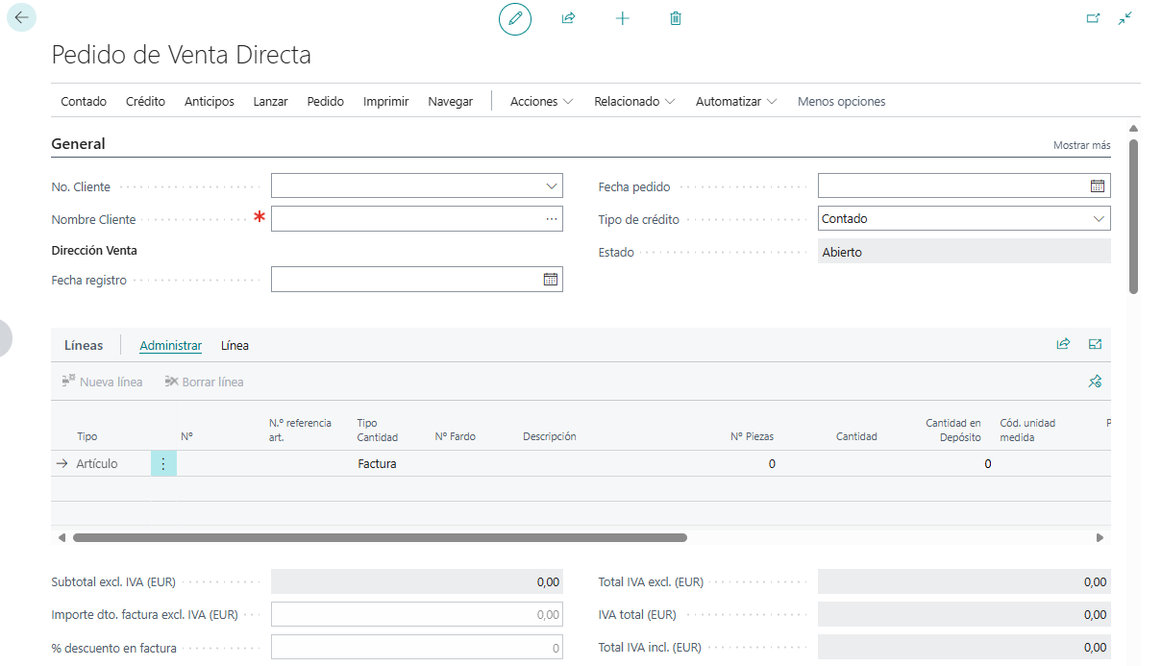
Task: Open page in new window icon
Action: tap(1093, 18)
